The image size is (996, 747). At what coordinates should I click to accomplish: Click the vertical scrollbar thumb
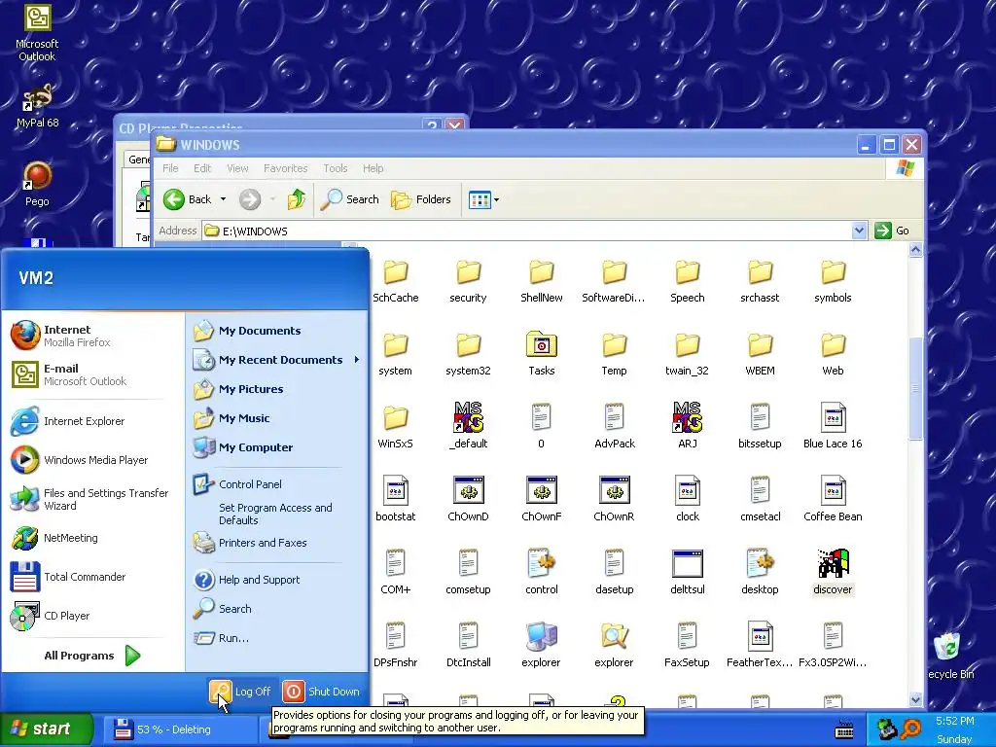pyautogui.click(x=915, y=387)
